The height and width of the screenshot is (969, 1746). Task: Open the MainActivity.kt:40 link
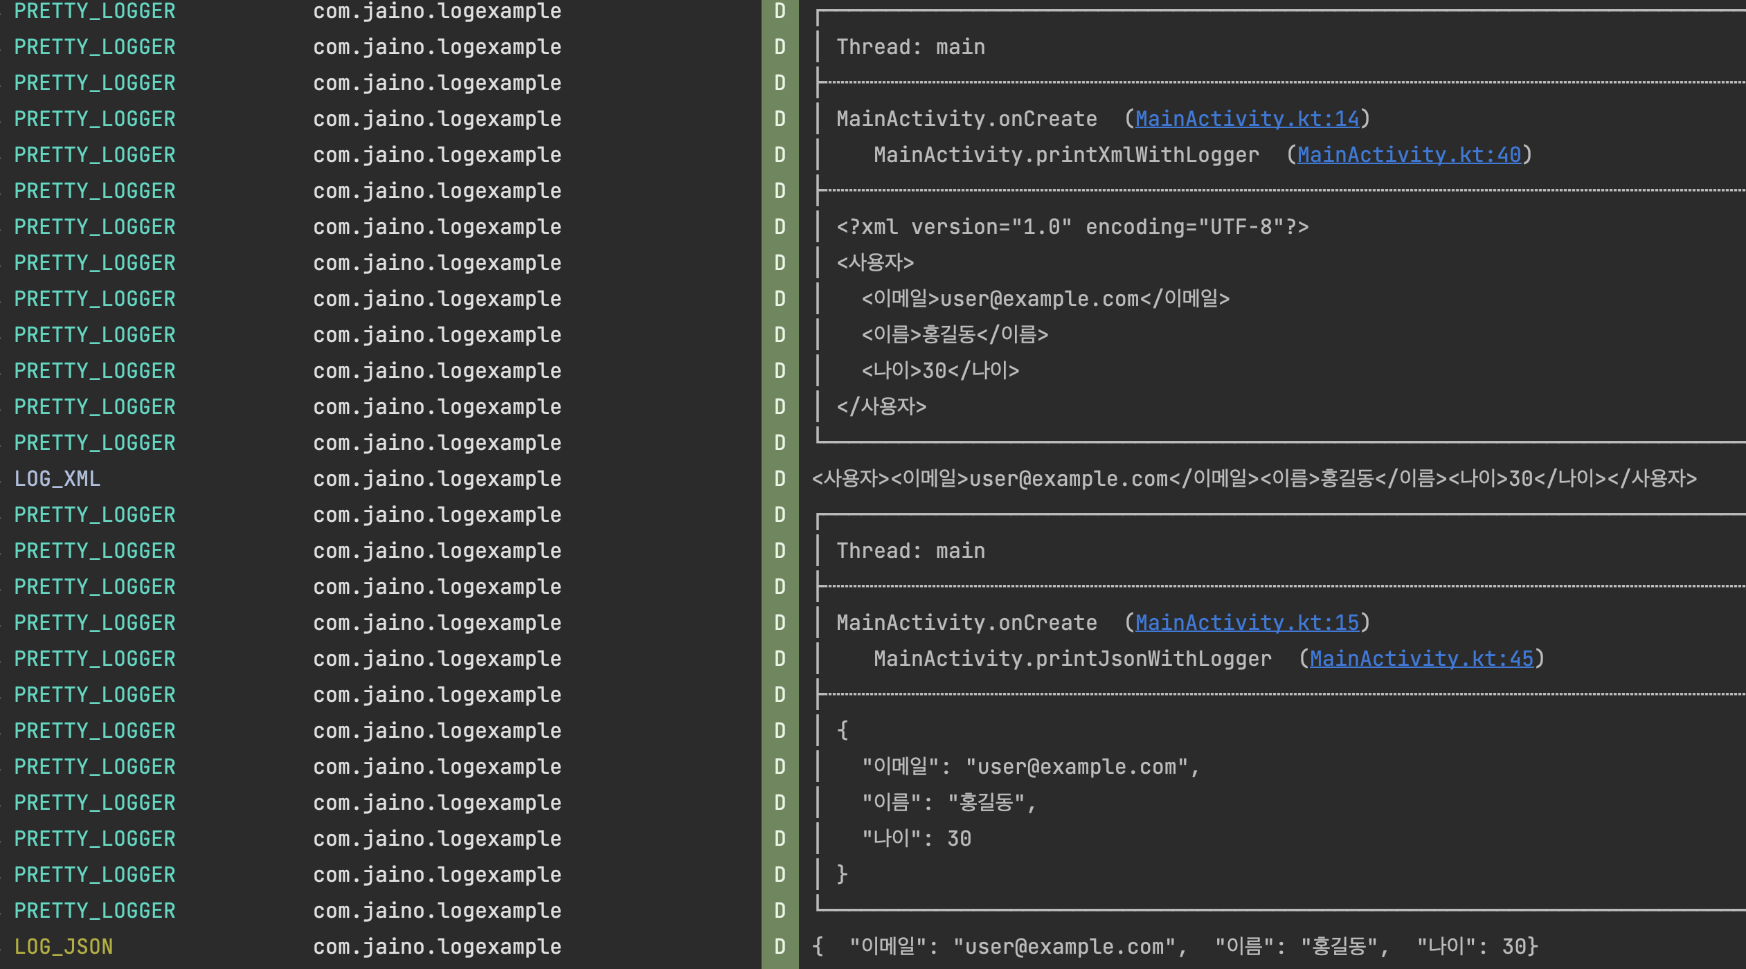coord(1409,155)
